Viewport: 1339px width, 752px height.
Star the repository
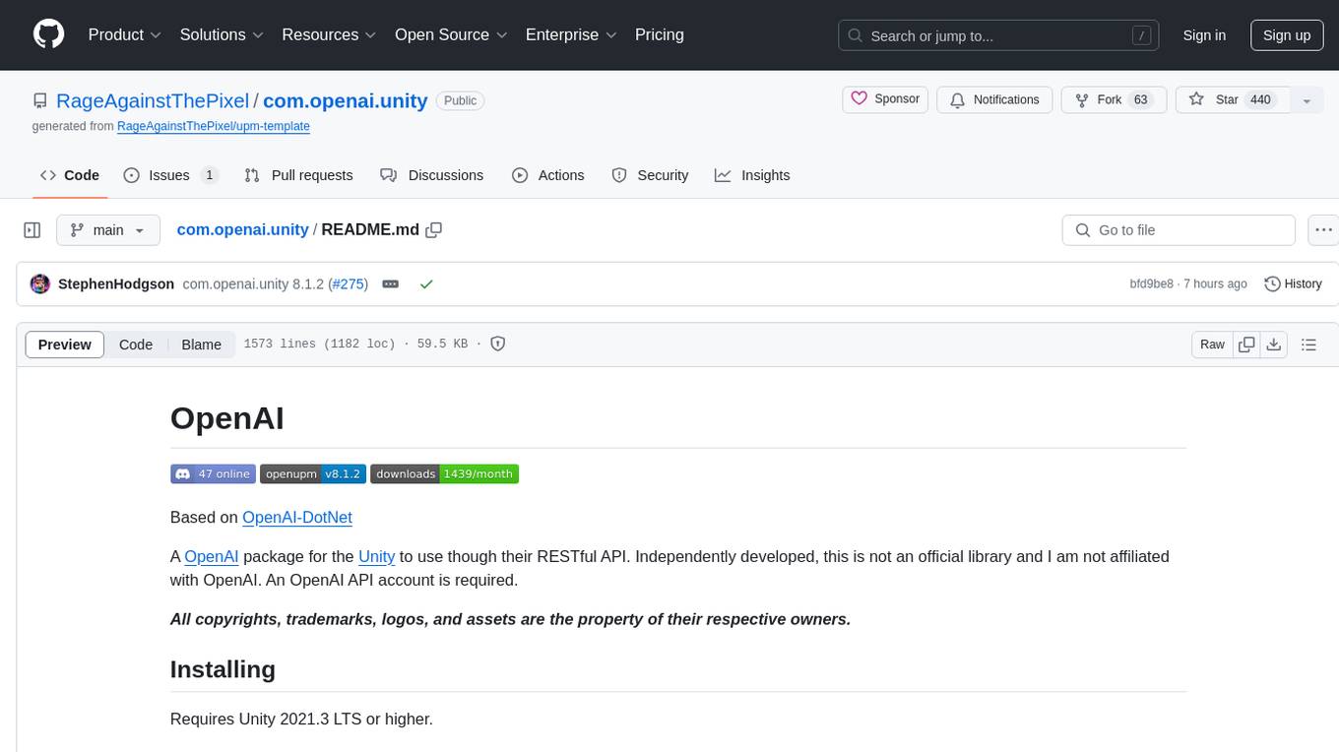pyautogui.click(x=1233, y=99)
